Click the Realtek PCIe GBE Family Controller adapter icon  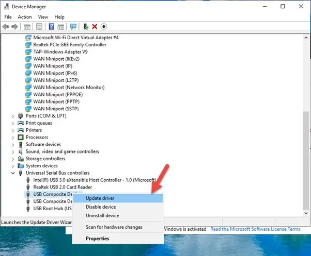[28, 45]
